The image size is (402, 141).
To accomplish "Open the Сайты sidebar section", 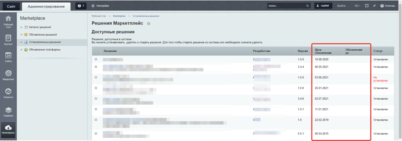I will (x=8, y=57).
